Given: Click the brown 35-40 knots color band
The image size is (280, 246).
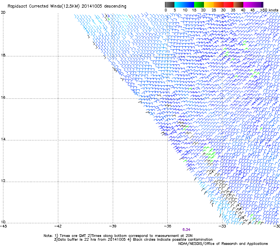Looking at the screenshot, I should point(238,5).
